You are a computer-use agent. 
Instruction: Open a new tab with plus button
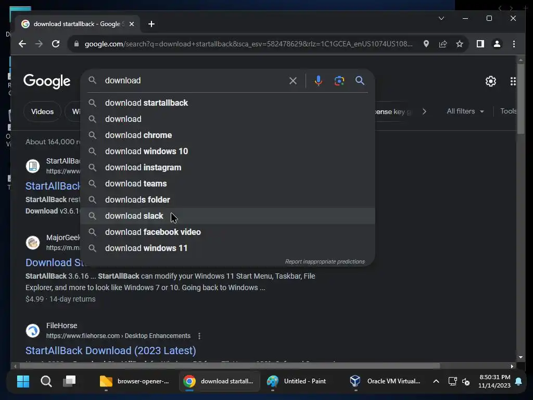coord(151,24)
